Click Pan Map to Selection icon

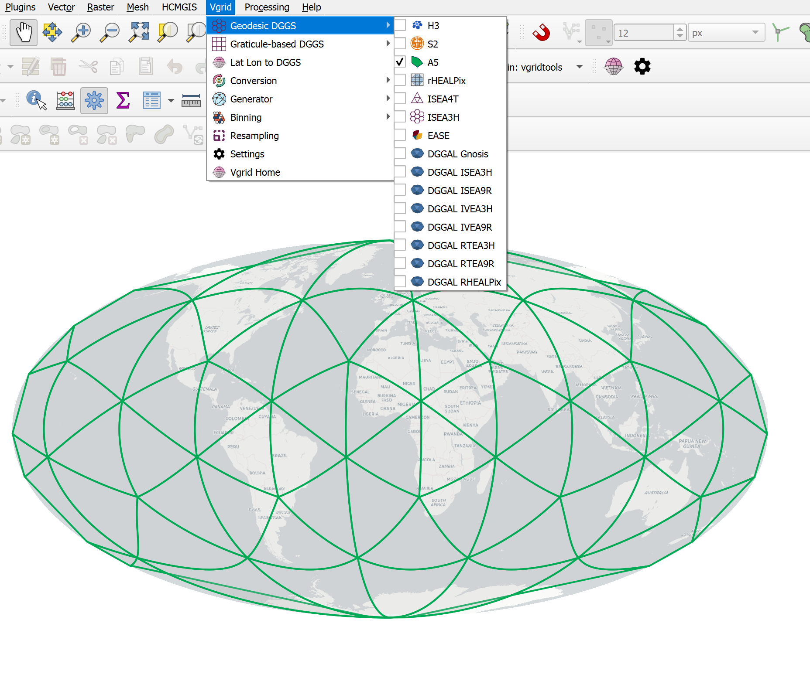[x=52, y=32]
